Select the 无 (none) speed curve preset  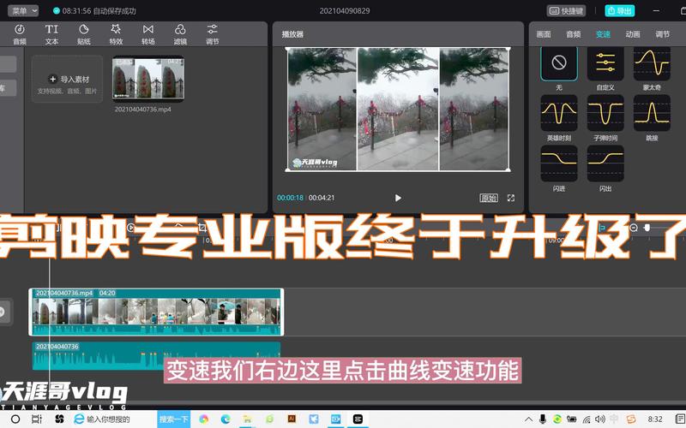tap(559, 63)
